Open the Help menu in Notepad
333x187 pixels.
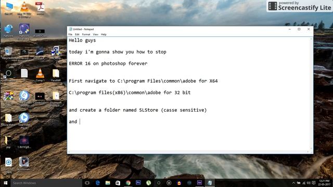(104, 34)
